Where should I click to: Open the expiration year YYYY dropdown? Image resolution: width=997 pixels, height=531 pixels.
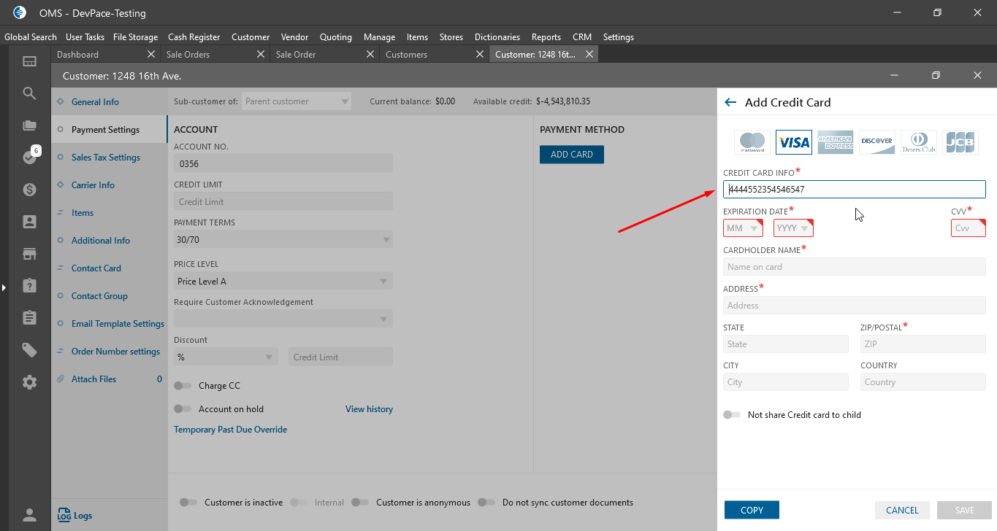[x=793, y=228]
